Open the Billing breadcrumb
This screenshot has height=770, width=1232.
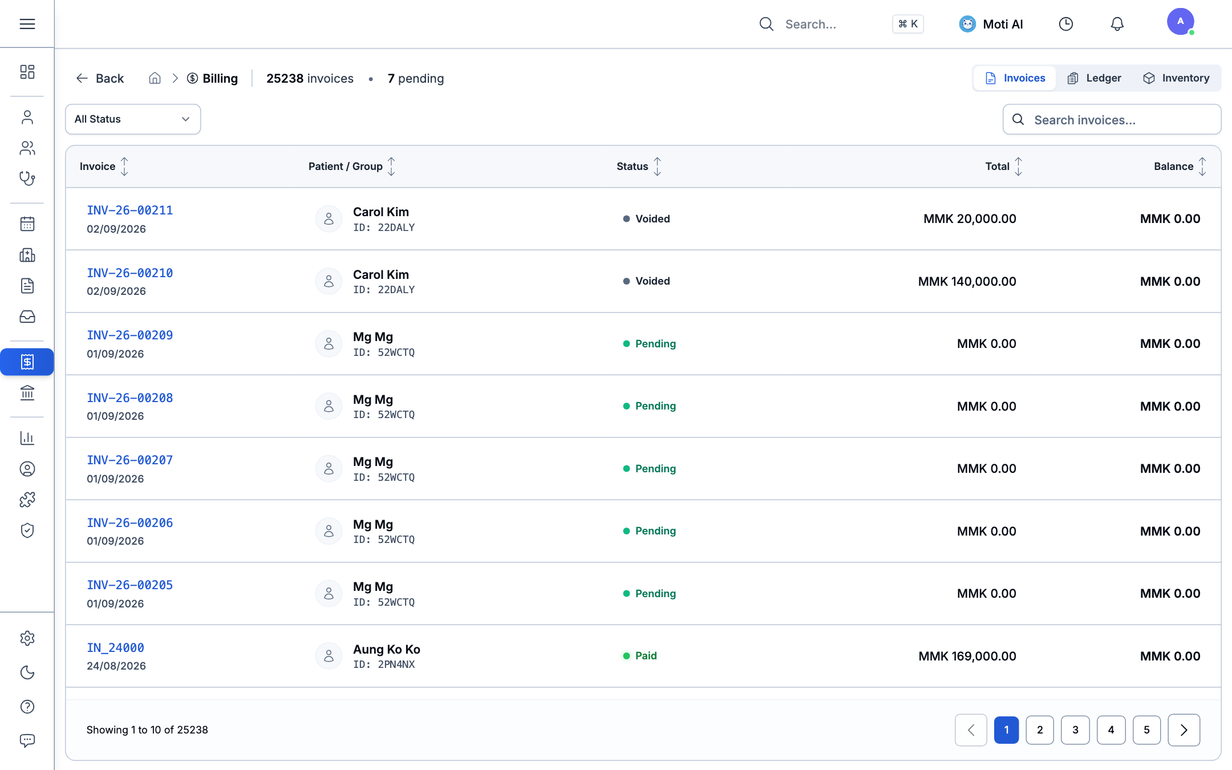(212, 78)
